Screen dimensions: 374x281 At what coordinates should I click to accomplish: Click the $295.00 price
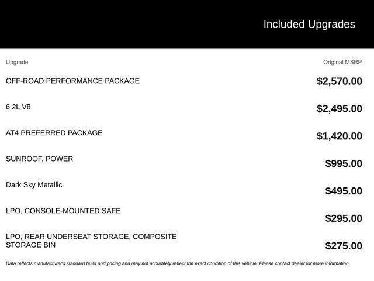click(x=343, y=218)
